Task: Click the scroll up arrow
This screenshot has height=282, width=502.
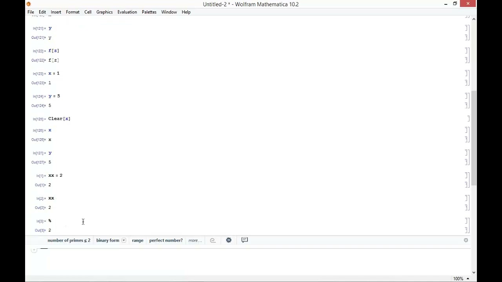Action: pyautogui.click(x=474, y=19)
